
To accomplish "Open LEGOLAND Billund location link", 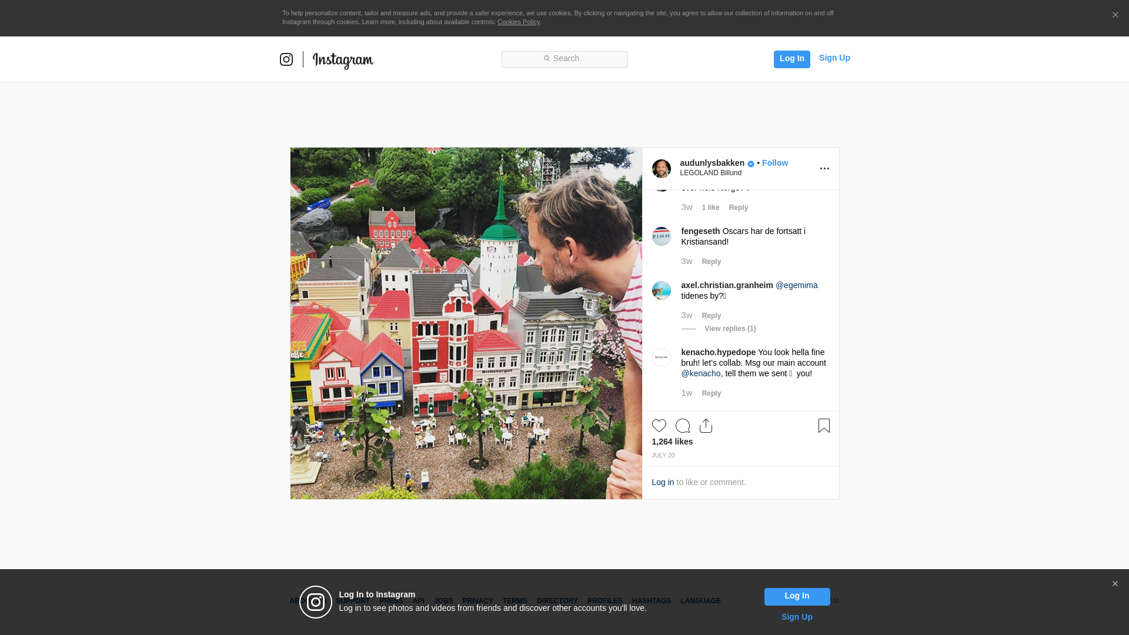I will [x=710, y=173].
